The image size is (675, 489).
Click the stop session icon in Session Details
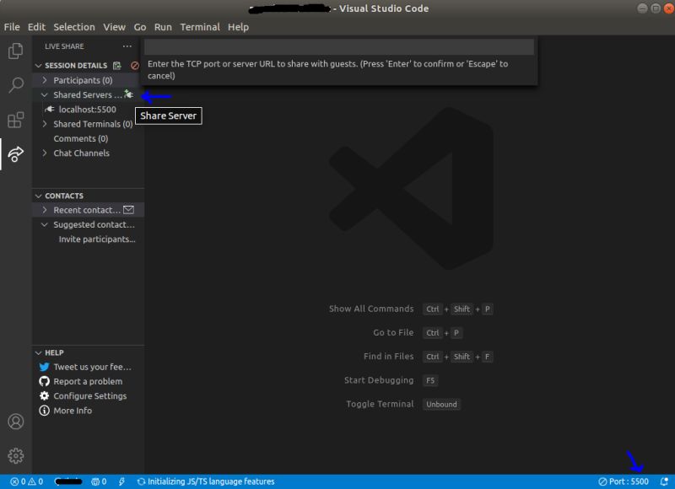click(x=134, y=66)
